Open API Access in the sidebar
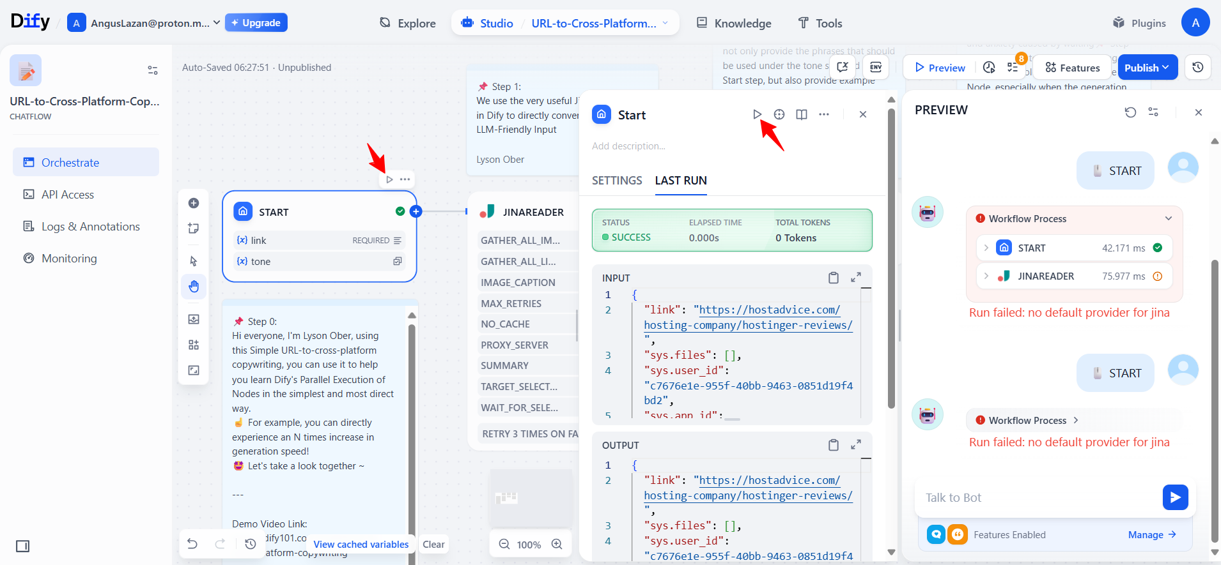This screenshot has height=565, width=1221. pos(86,194)
